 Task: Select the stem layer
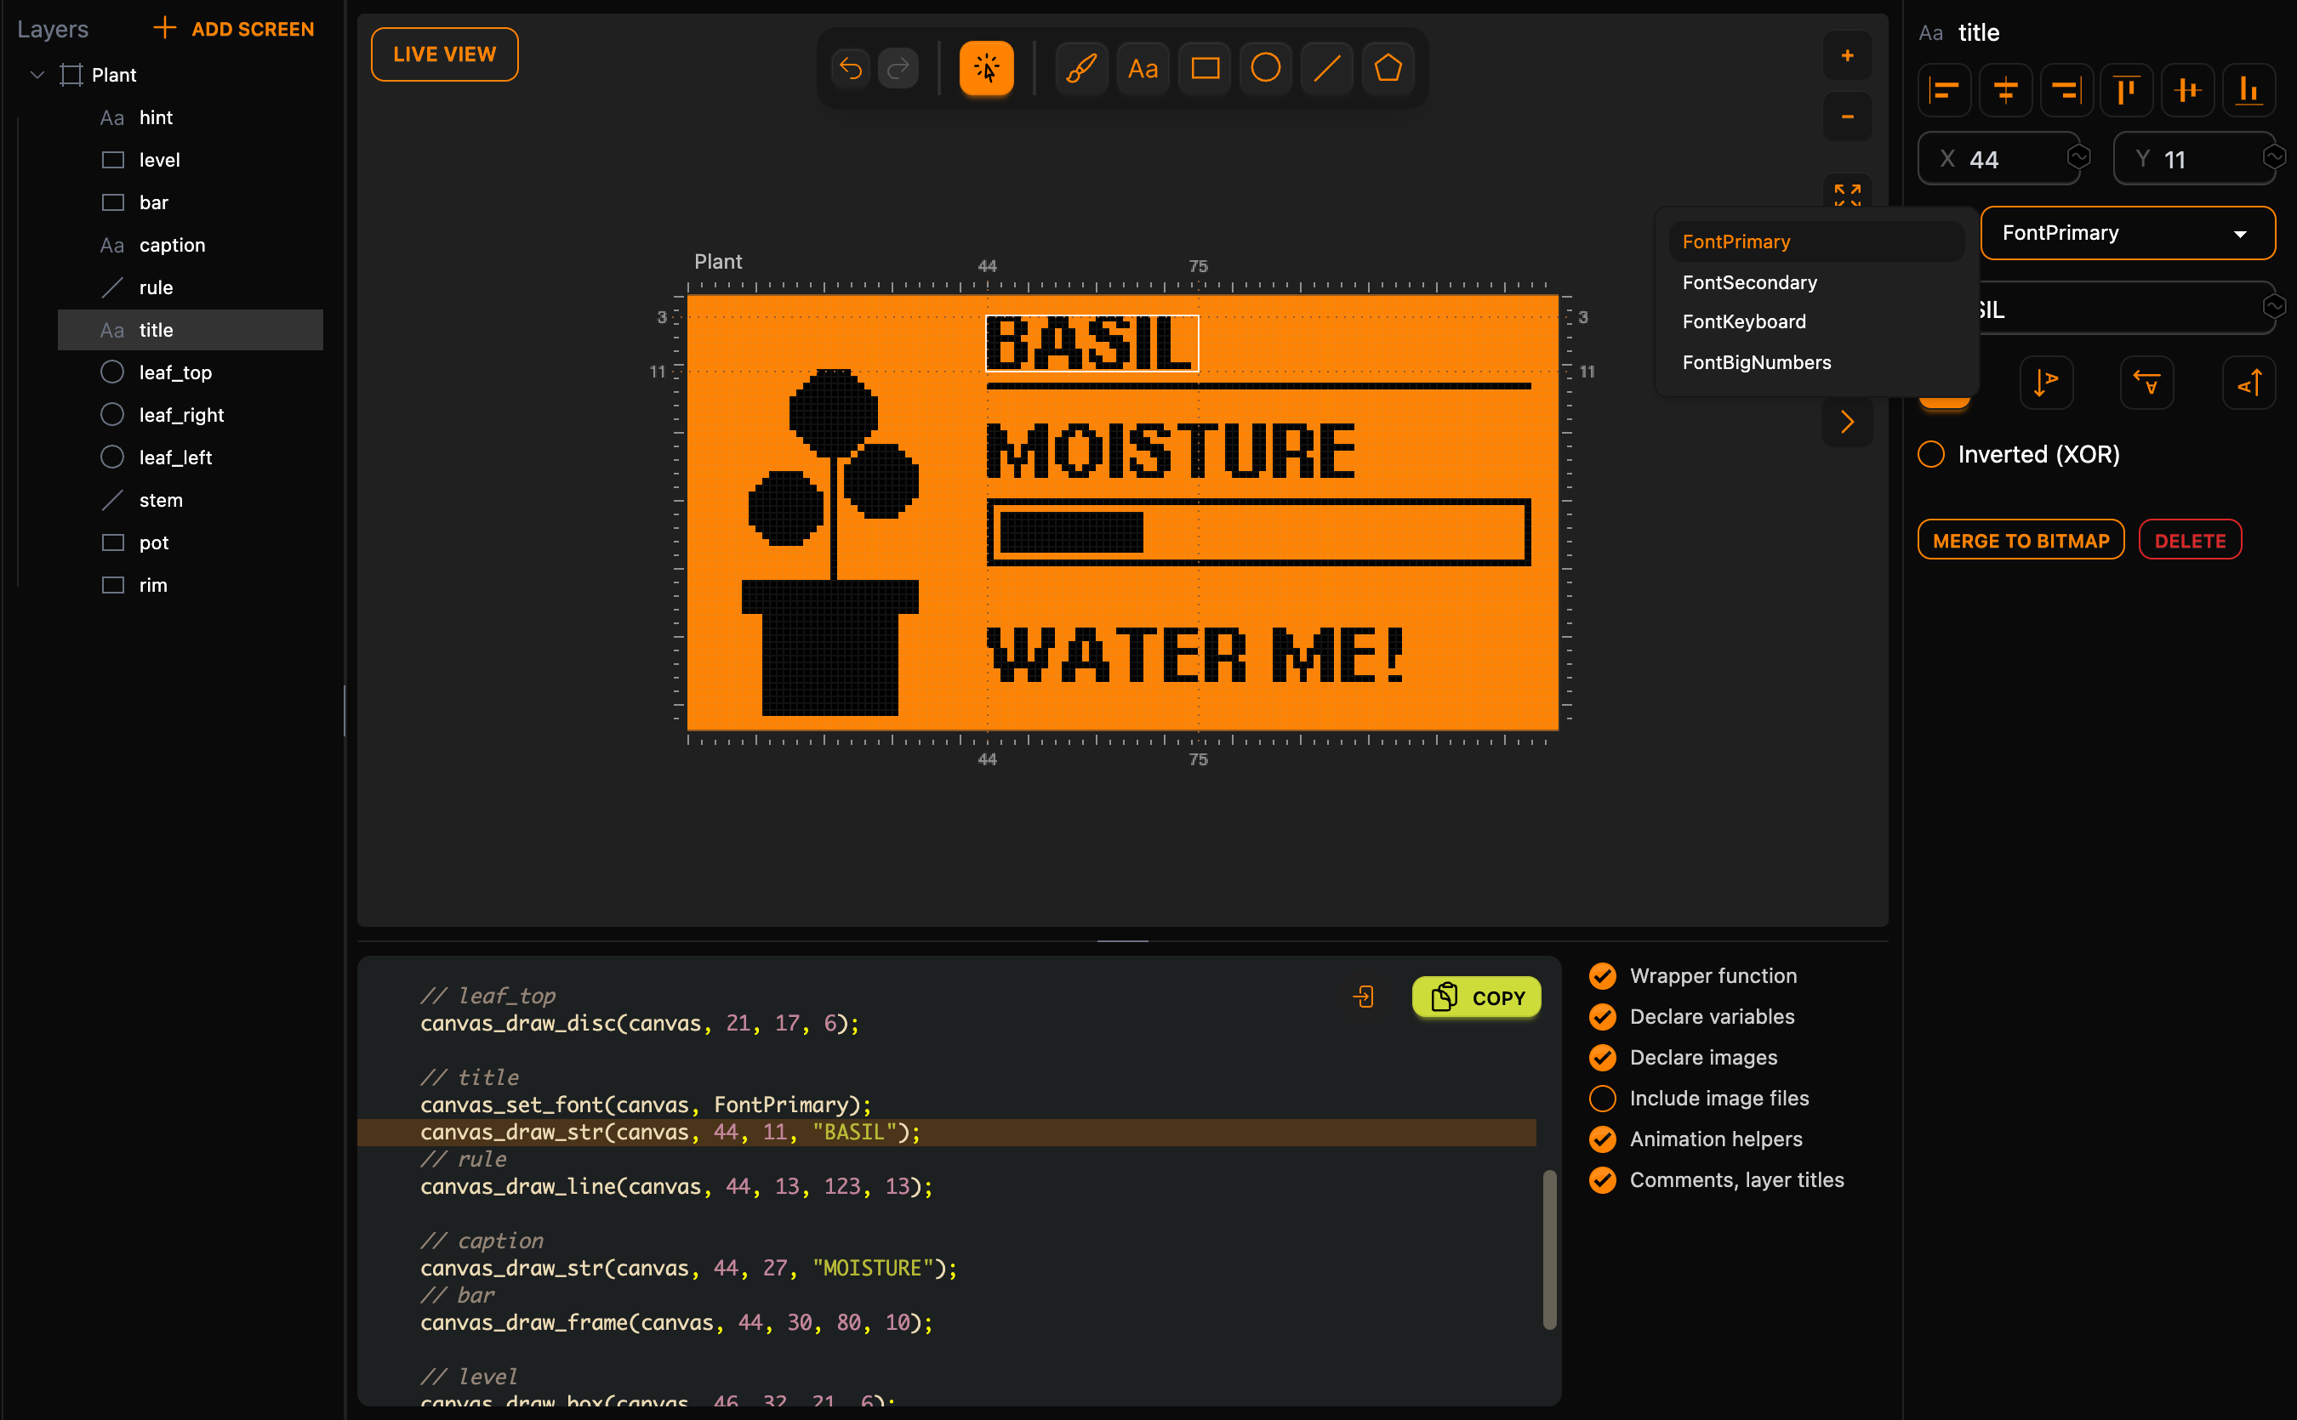coord(191,501)
